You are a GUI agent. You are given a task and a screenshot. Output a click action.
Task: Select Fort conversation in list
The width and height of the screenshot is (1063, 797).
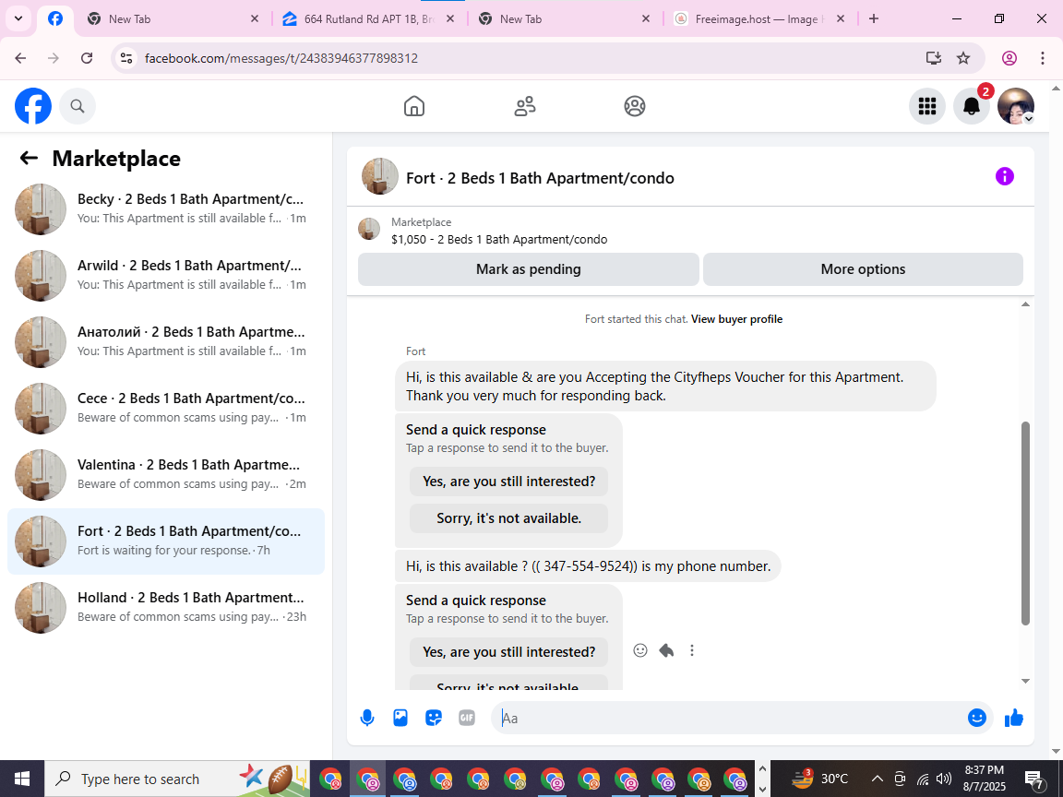tap(165, 541)
